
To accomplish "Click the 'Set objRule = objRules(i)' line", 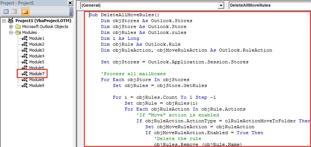I will pos(161,103).
